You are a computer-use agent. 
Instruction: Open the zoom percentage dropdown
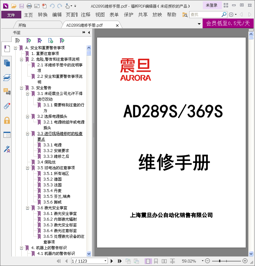coord(203,261)
